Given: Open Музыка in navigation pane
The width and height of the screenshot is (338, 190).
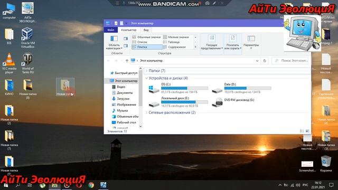Looking at the screenshot, I should [120, 110].
